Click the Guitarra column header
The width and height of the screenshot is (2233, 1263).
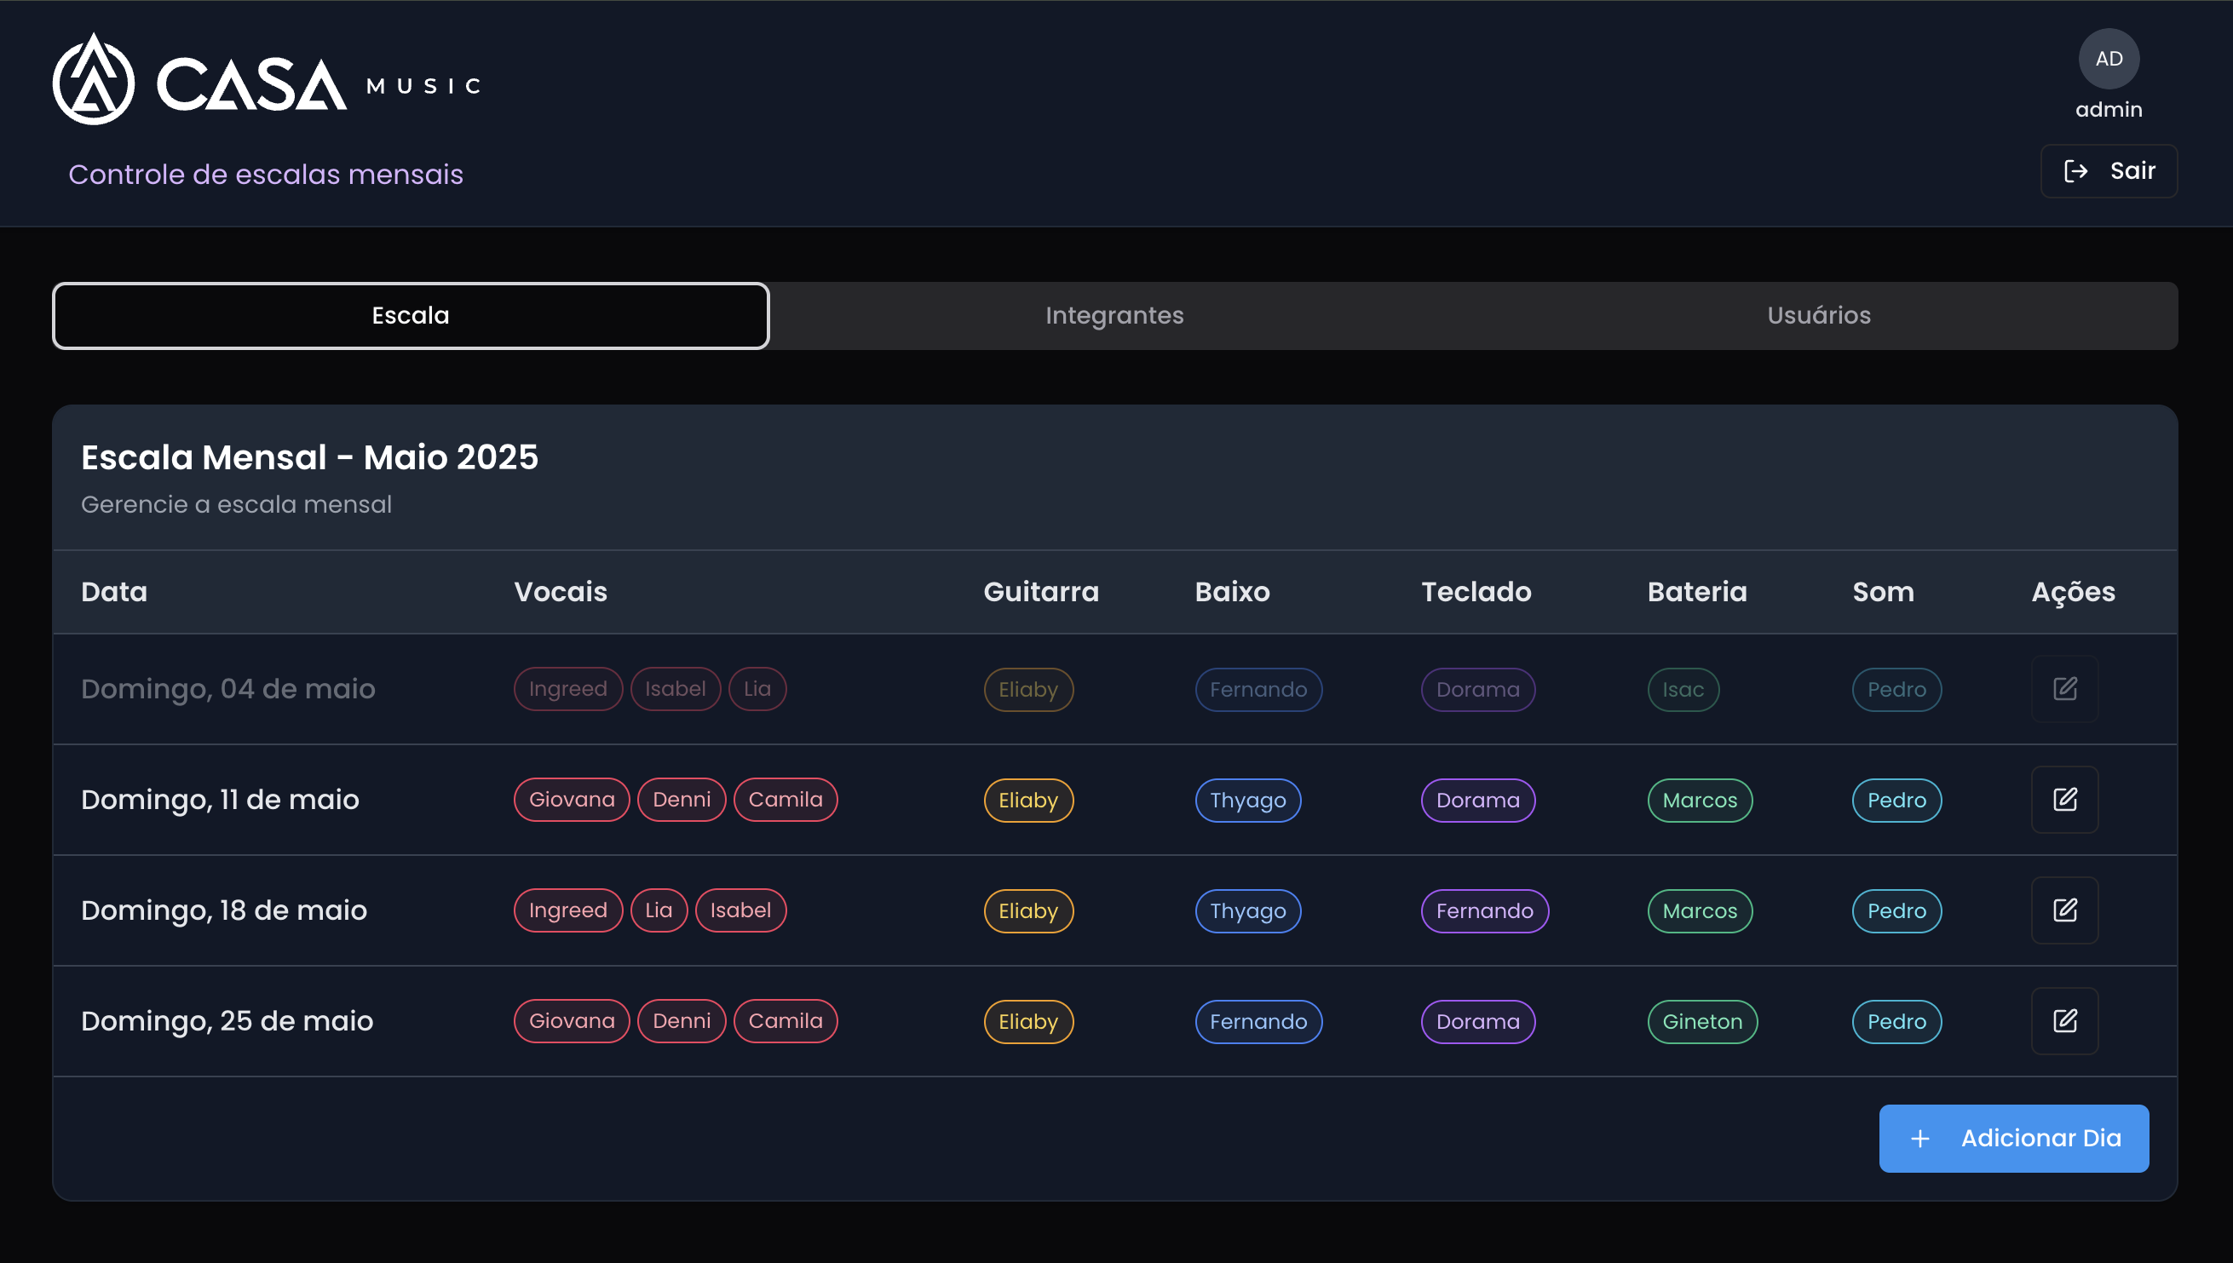1041,592
